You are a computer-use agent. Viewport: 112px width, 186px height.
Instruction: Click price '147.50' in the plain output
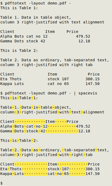[x=93, y=84]
